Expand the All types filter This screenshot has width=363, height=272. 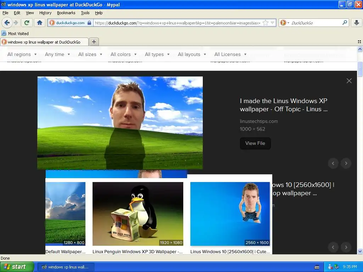click(x=157, y=54)
